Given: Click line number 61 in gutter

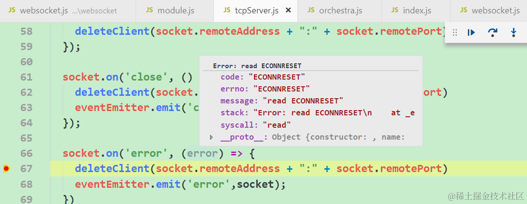Looking at the screenshot, I should point(27,77).
